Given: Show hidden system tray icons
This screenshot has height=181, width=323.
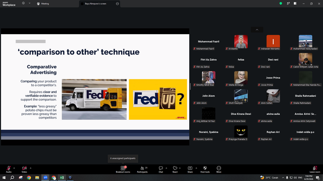Looking at the screenshot, I should 283,177.
